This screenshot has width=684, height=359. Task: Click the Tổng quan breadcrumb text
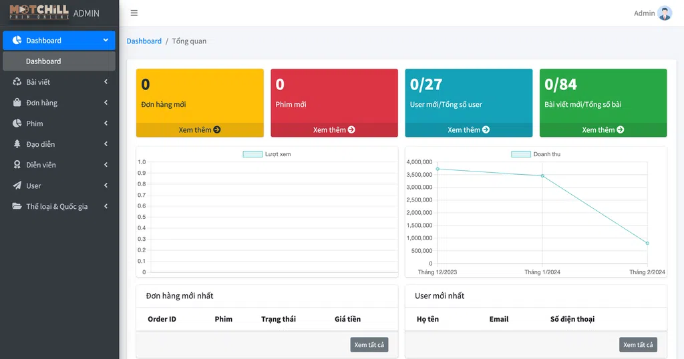[x=189, y=41]
